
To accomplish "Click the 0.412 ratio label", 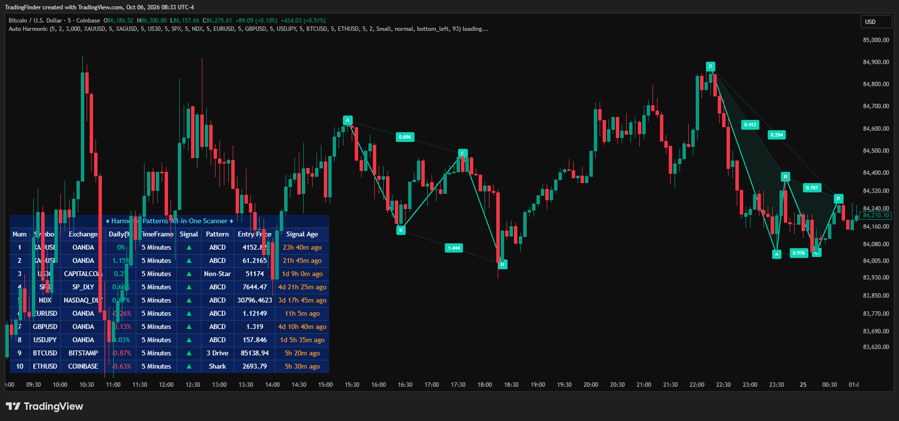I will point(750,125).
